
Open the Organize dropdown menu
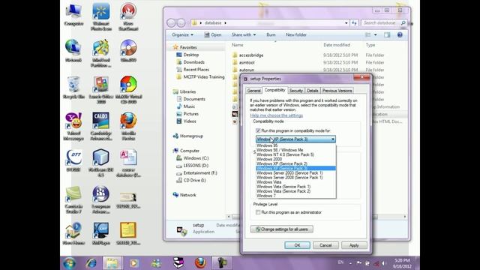coord(182,35)
